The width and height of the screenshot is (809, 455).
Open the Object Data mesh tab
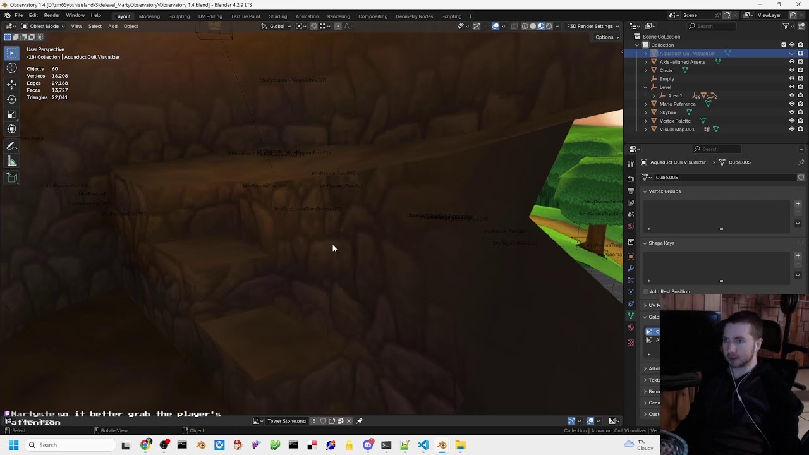631,315
